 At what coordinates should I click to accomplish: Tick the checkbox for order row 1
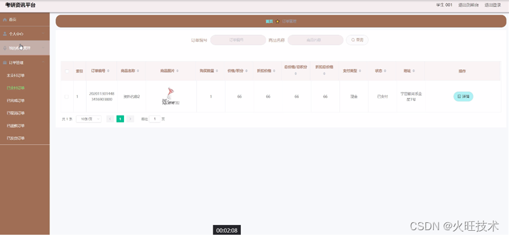[67, 97]
